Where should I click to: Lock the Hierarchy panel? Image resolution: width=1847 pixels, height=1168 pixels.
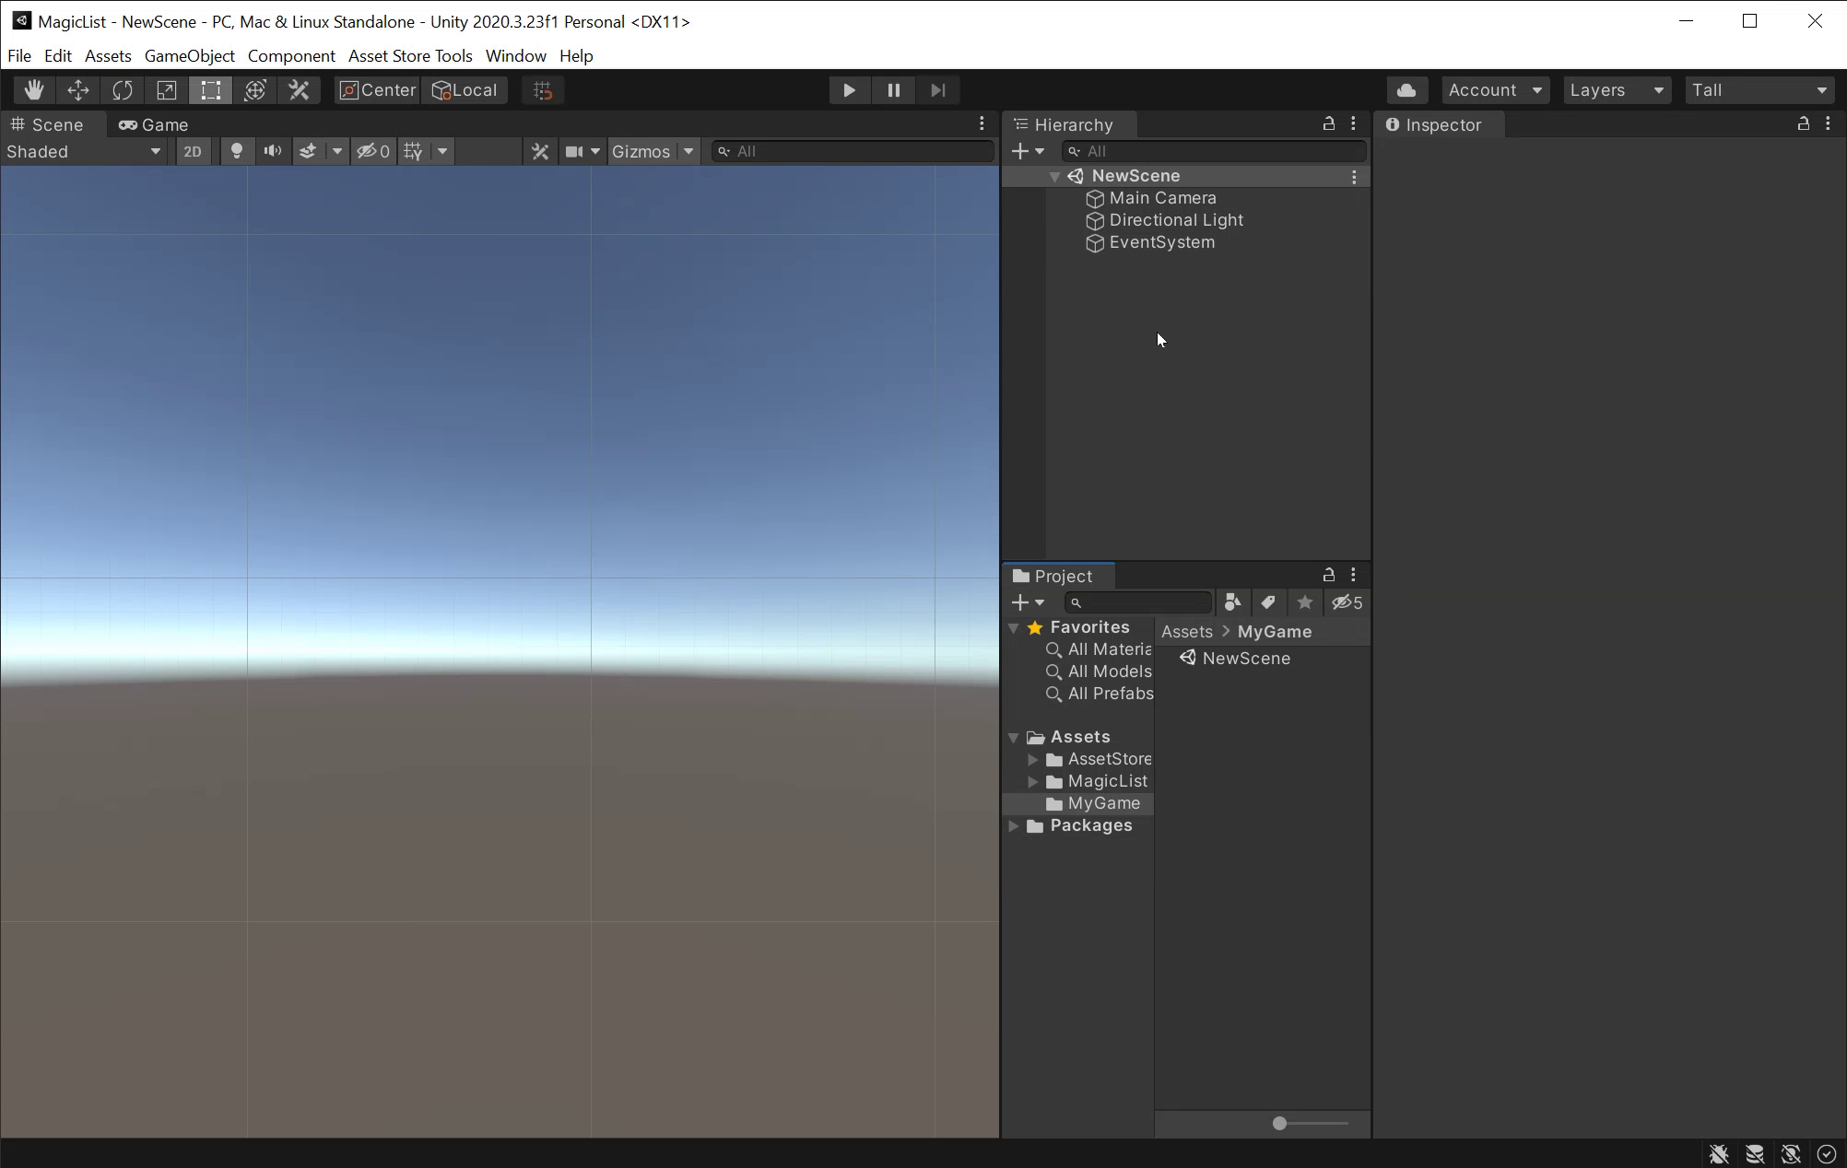[x=1329, y=123]
